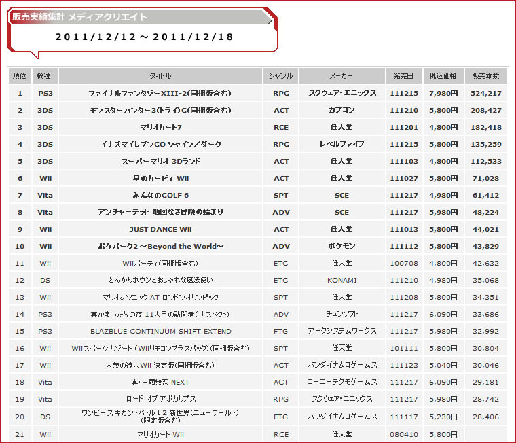
Task: Click the タイトル column header
Action: pyautogui.click(x=161, y=75)
